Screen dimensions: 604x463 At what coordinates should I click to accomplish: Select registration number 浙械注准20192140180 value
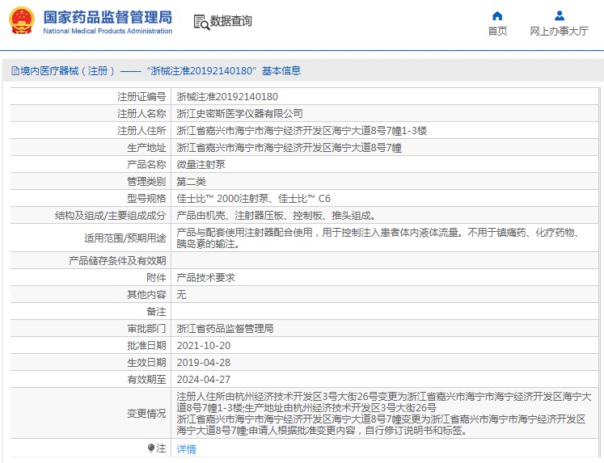[227, 97]
